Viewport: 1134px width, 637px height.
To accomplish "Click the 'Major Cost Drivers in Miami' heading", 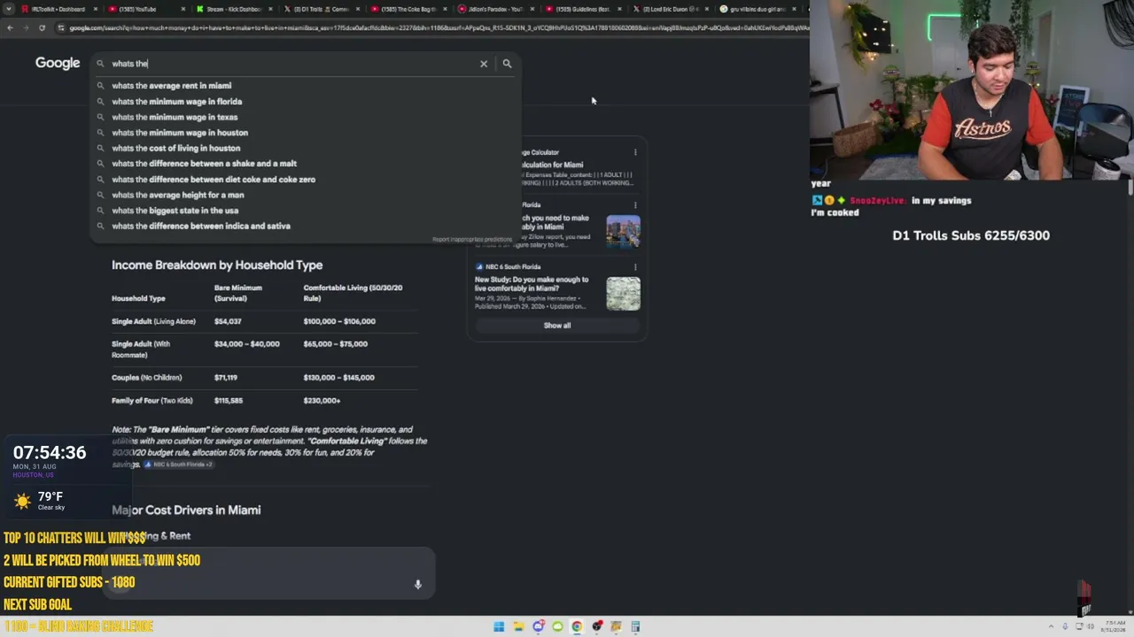I will (x=186, y=510).
